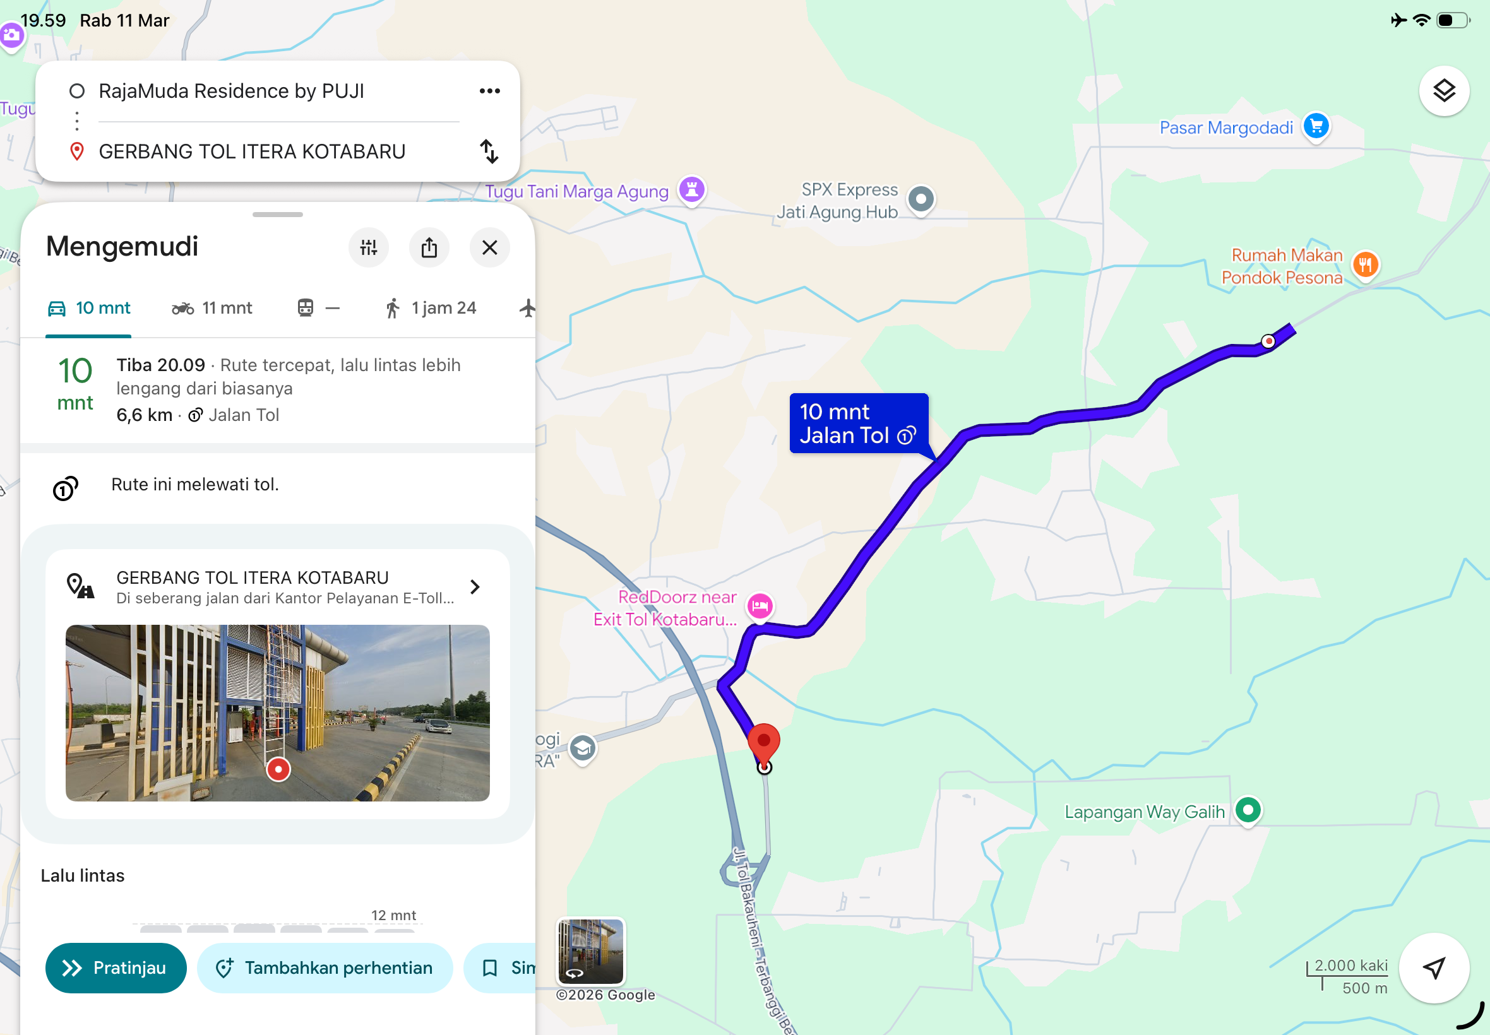The width and height of the screenshot is (1490, 1035).
Task: Tap RedDoorz hotel pin on map
Action: coord(760,607)
